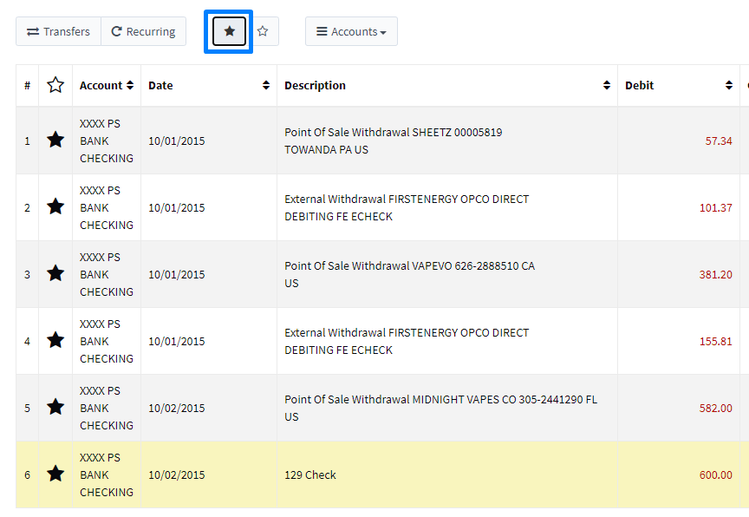The width and height of the screenshot is (749, 517).
Task: Select the SHEETZ 00005819 description text
Action: pyautogui.click(x=393, y=141)
